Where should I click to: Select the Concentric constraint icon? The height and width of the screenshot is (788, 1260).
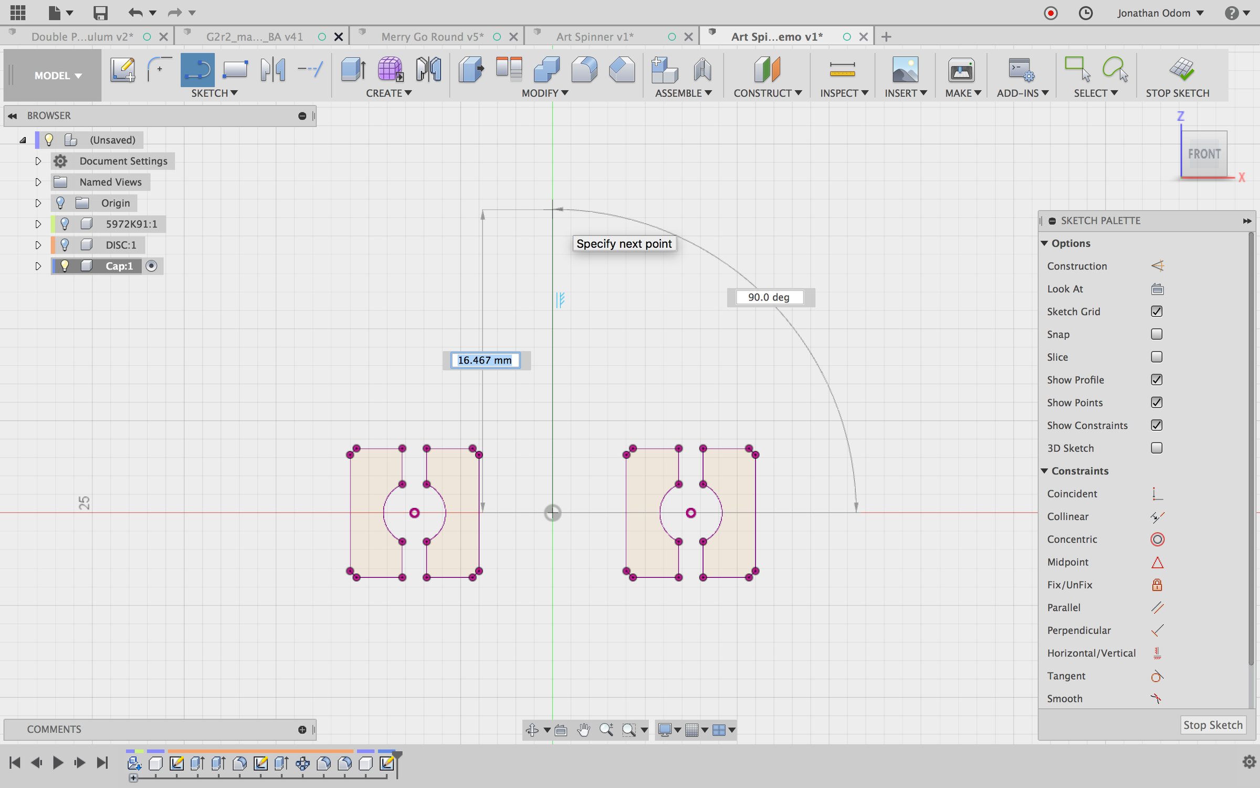1157,540
